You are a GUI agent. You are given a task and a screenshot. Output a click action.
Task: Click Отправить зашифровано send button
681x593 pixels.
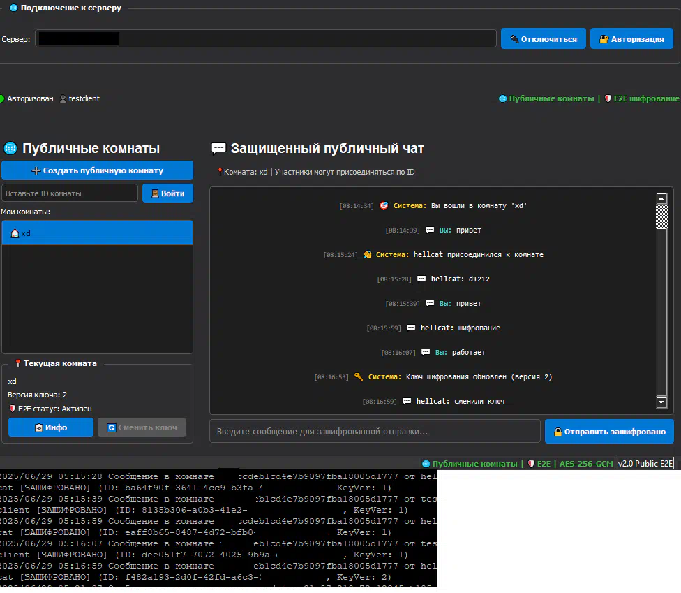609,431
